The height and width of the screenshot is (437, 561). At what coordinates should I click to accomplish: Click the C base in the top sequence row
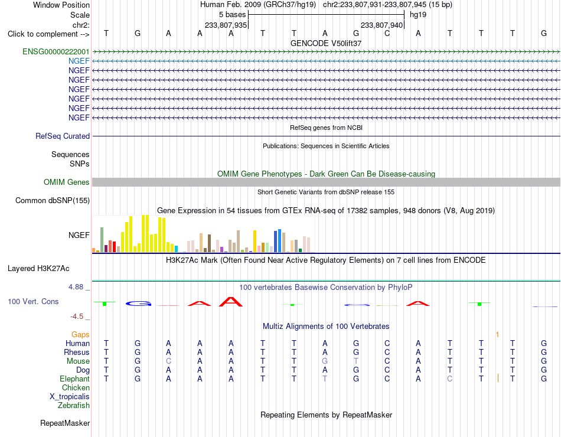[387, 33]
